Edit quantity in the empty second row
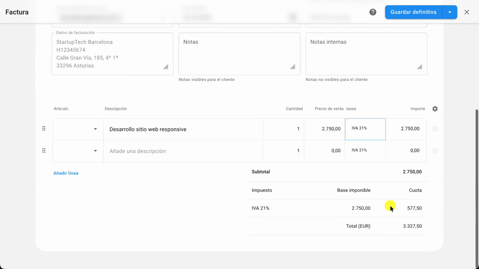This screenshot has height=269, width=479. [284, 151]
